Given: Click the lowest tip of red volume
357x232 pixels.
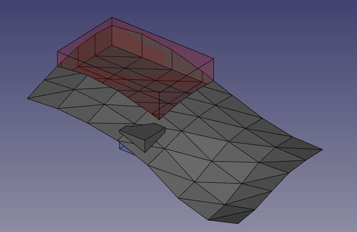Looking at the screenshot, I should (x=159, y=119).
